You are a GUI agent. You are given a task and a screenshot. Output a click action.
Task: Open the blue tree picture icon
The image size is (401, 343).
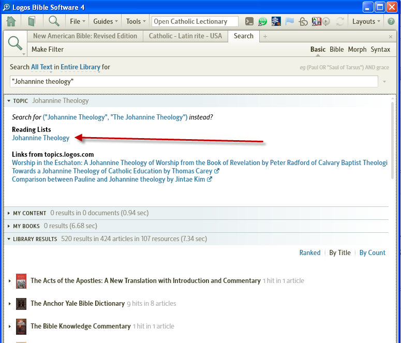(x=276, y=22)
